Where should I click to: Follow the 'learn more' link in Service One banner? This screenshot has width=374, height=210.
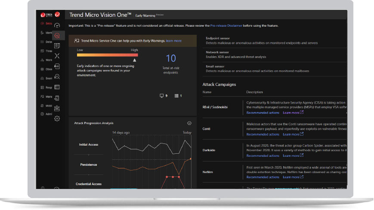coord(173,41)
